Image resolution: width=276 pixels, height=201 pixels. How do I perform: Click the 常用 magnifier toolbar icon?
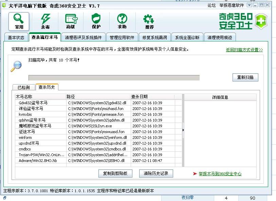pos(19,21)
